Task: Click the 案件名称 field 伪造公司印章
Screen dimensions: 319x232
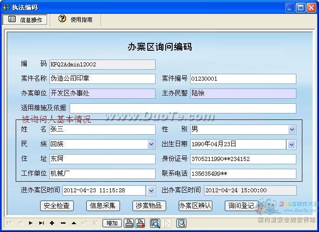Action: click(x=102, y=79)
